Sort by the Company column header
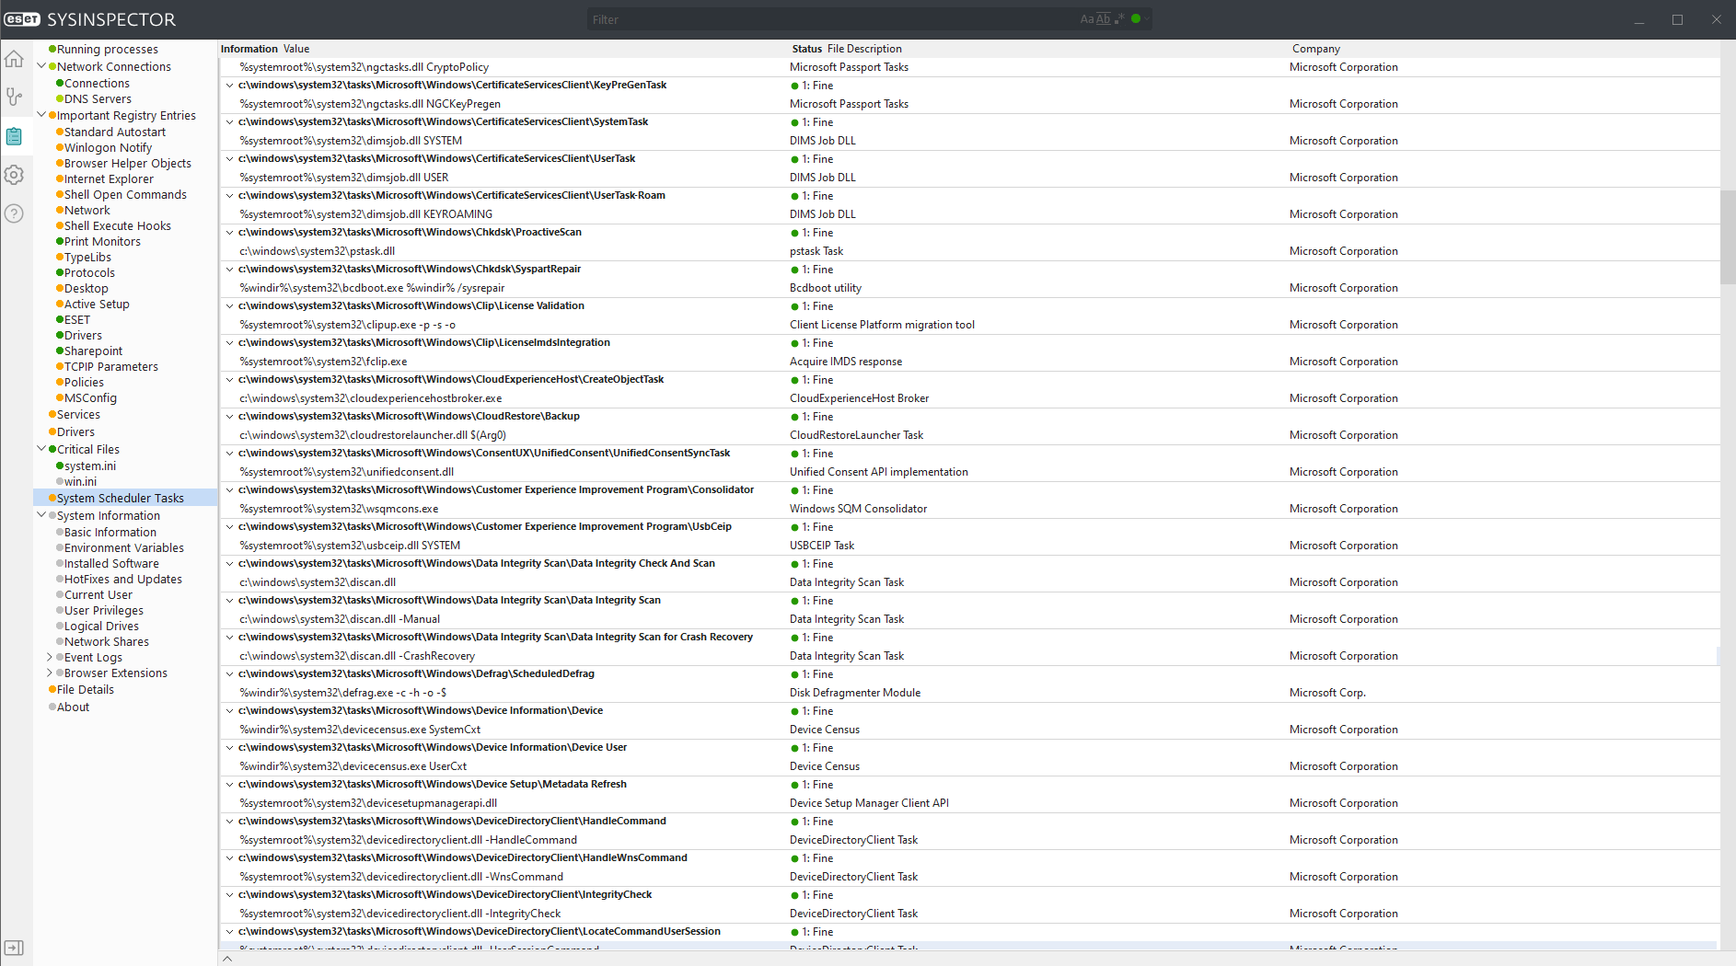The height and width of the screenshot is (966, 1736). 1315,49
